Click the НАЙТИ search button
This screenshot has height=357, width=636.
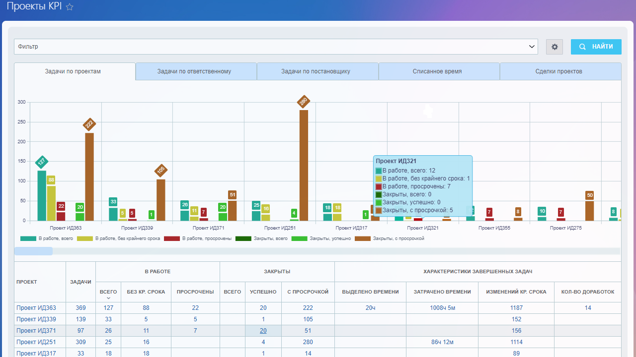596,47
